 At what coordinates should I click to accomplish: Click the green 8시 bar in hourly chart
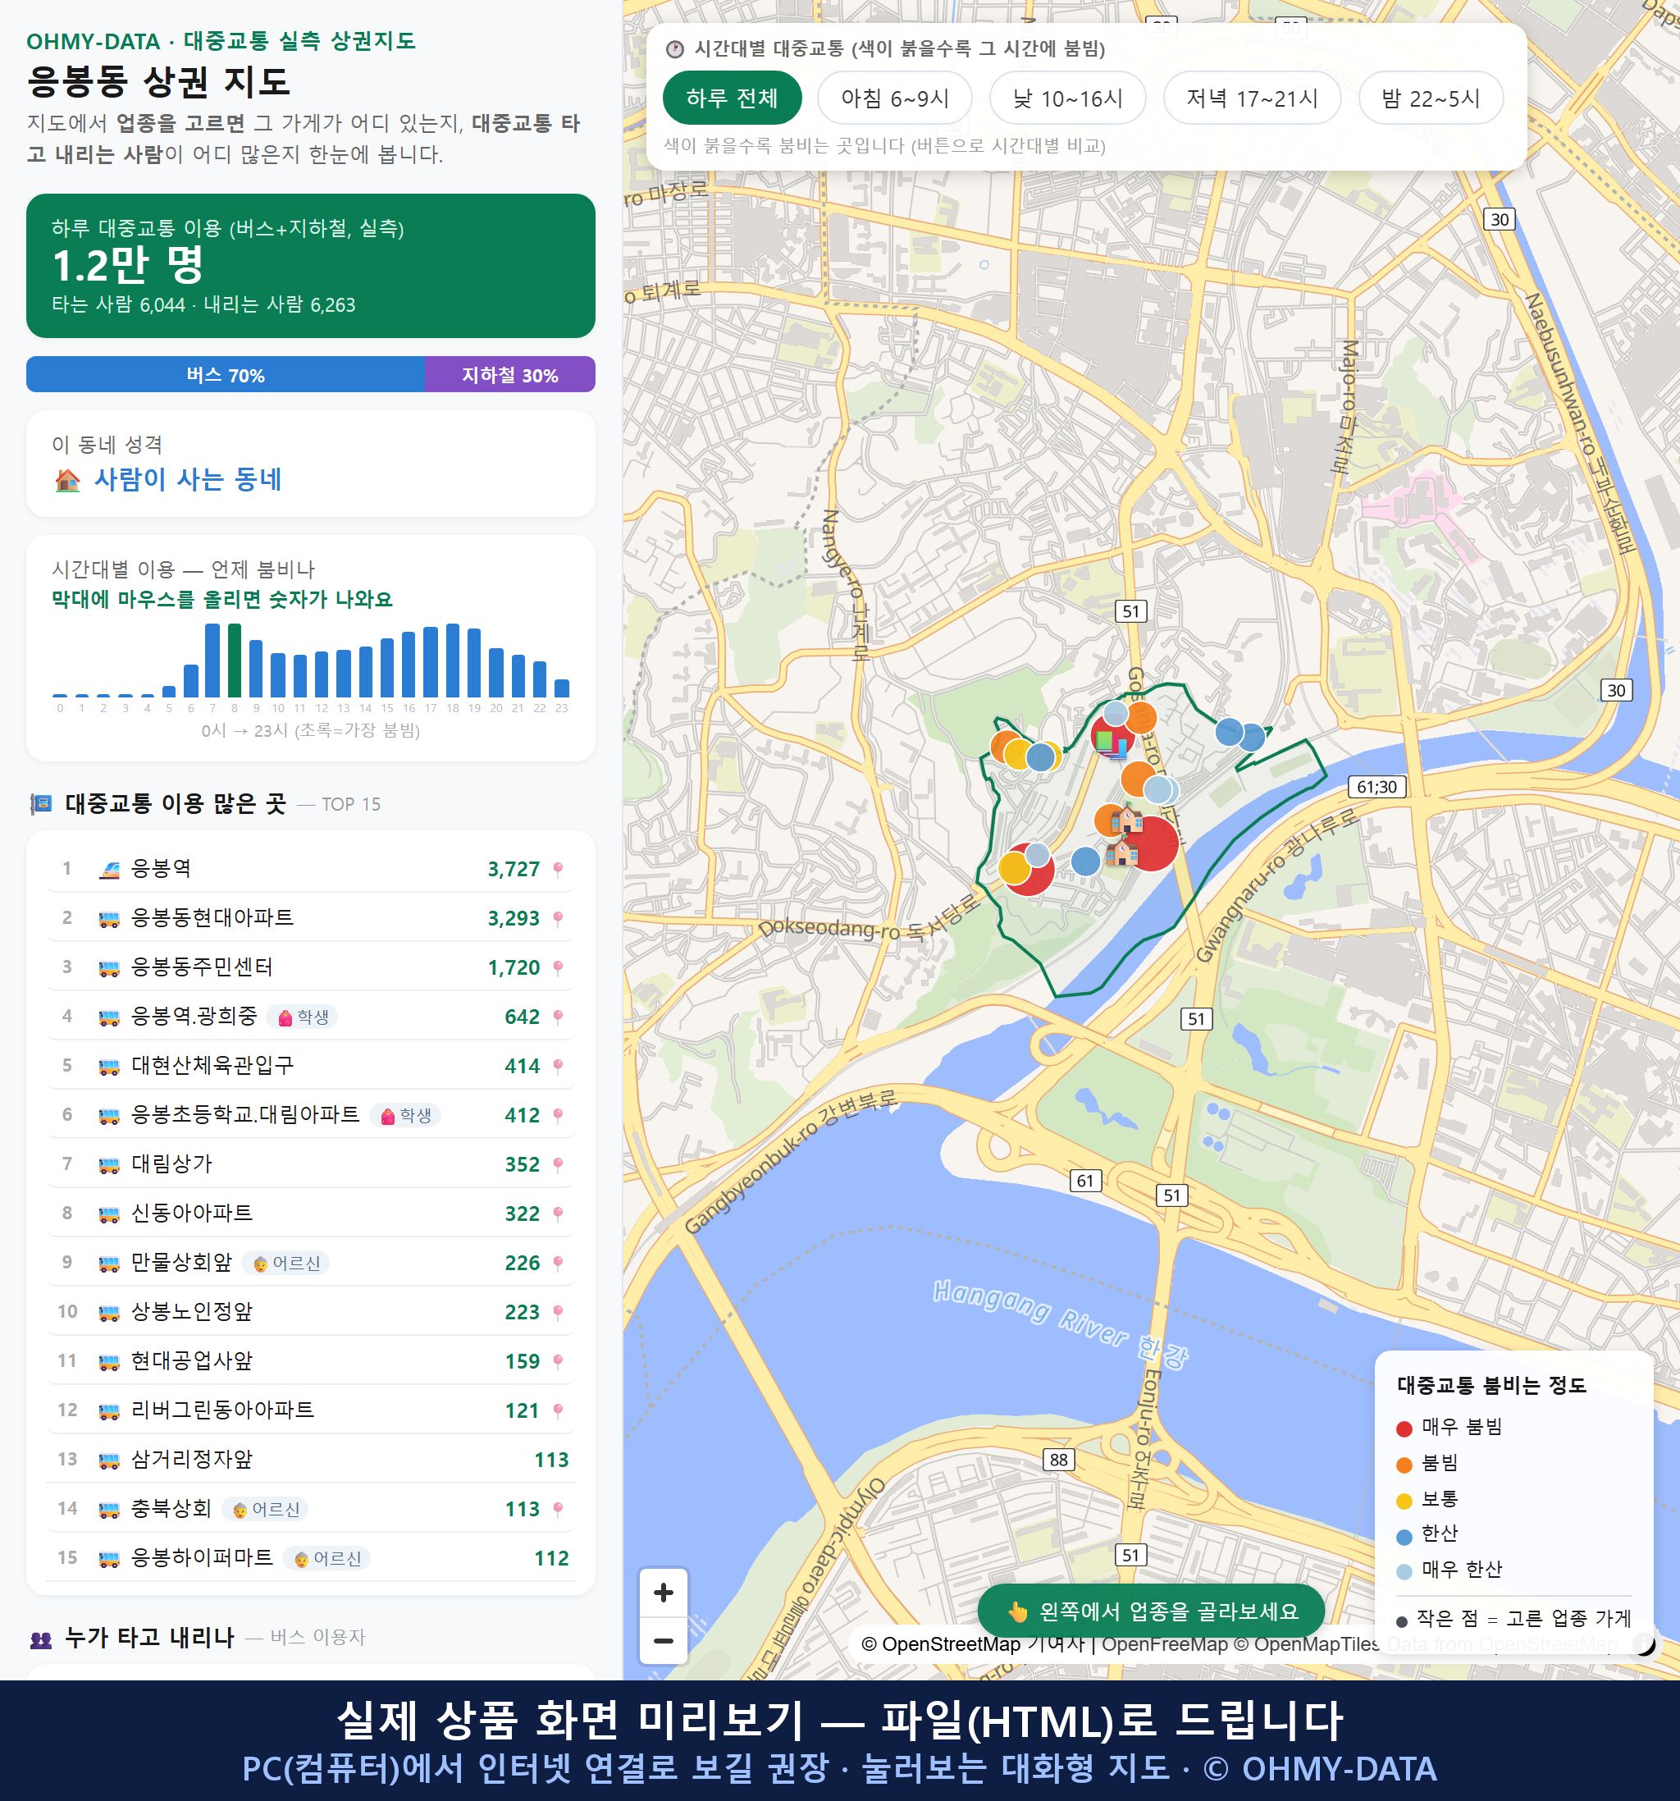point(235,661)
